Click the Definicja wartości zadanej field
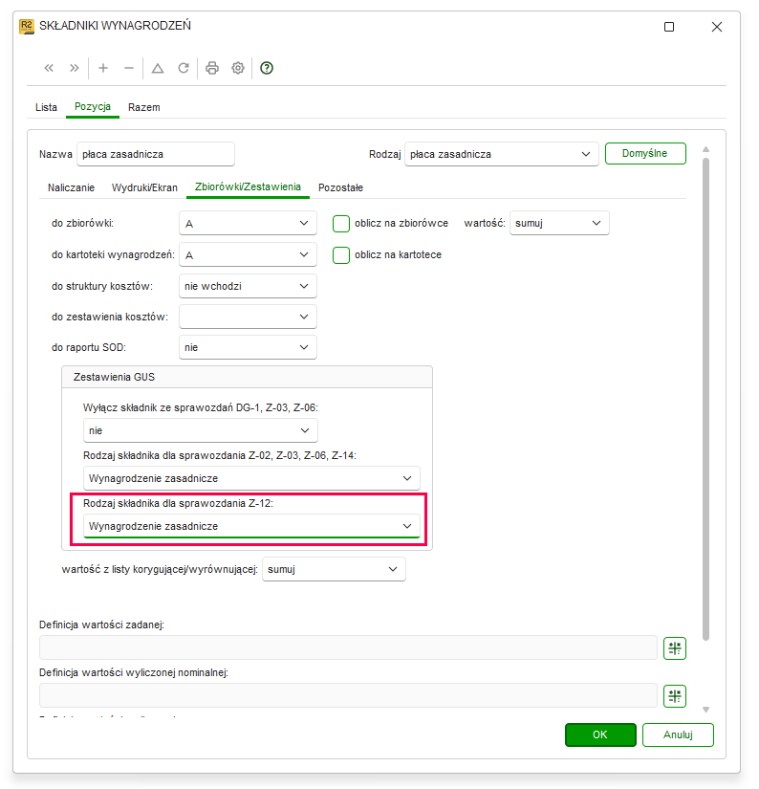Image resolution: width=759 pixels, height=789 pixels. click(348, 647)
